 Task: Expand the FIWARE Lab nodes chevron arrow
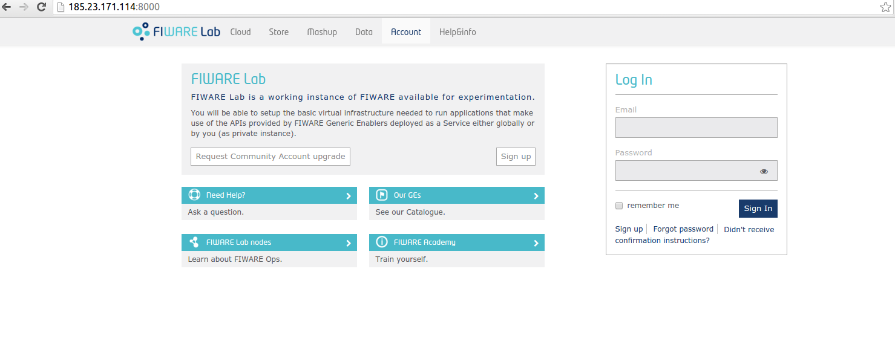coord(349,243)
